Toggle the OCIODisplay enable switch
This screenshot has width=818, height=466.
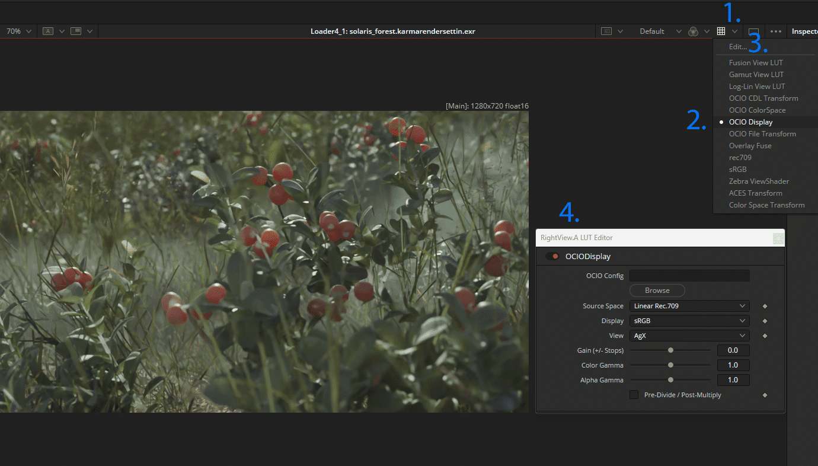pyautogui.click(x=552, y=257)
